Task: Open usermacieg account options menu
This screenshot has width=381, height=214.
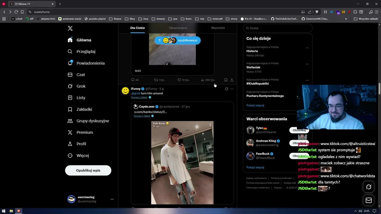Action: (x=112, y=199)
